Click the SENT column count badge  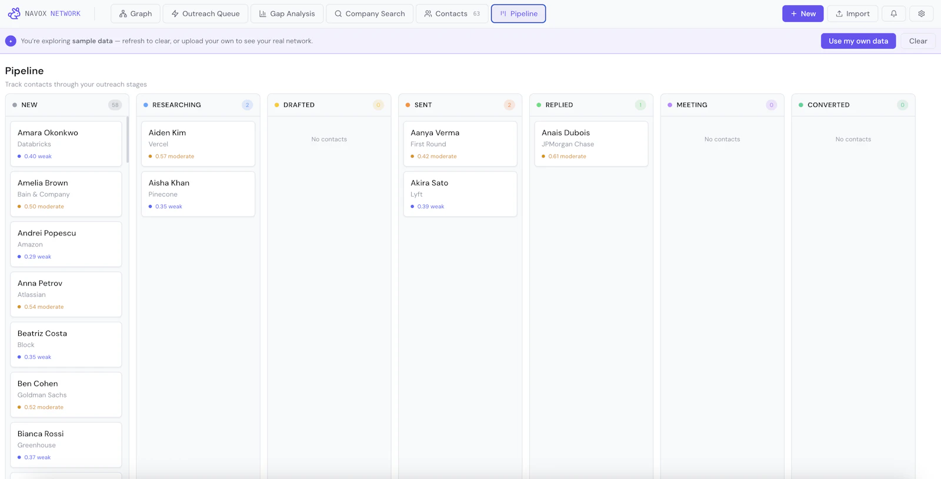pyautogui.click(x=509, y=105)
